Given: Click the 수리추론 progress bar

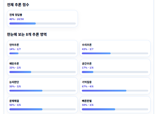Looking at the screenshot, I should (115, 53).
